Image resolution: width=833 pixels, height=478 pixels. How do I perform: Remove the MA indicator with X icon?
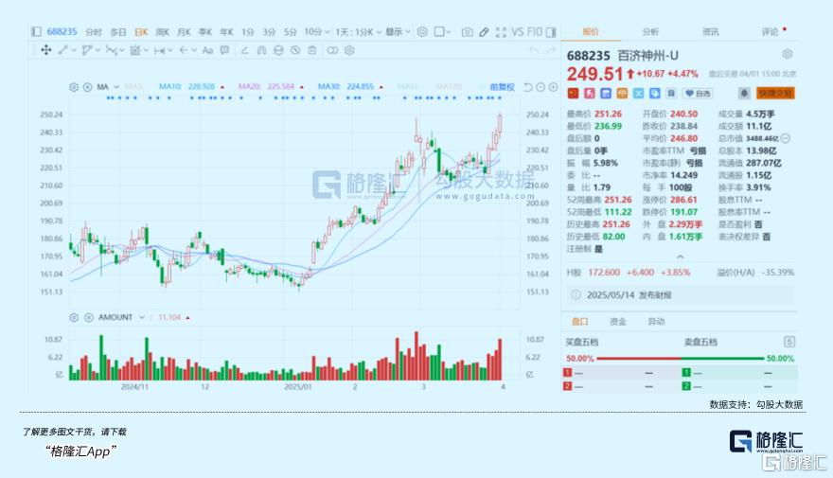88,86
